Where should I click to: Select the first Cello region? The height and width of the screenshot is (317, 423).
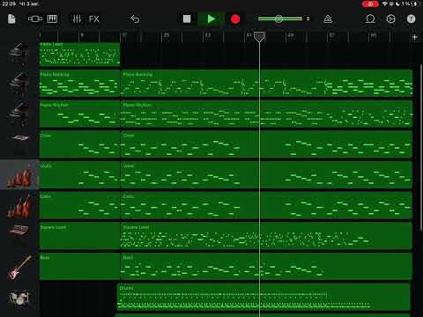(79, 205)
